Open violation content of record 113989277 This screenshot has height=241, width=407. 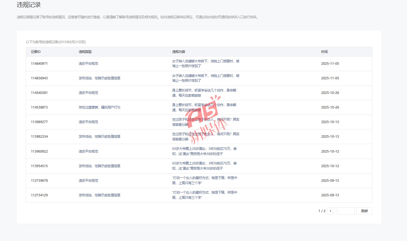coord(205,122)
